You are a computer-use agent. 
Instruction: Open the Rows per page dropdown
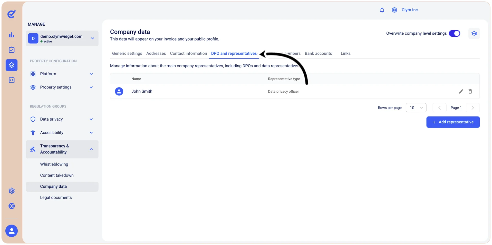coord(416,108)
